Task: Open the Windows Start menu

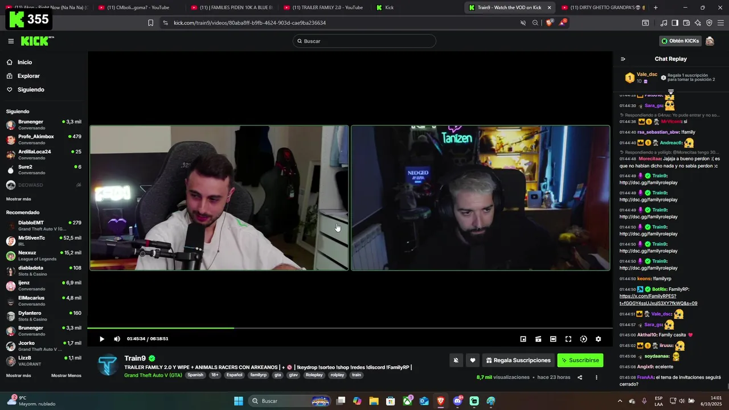Action: [239, 401]
